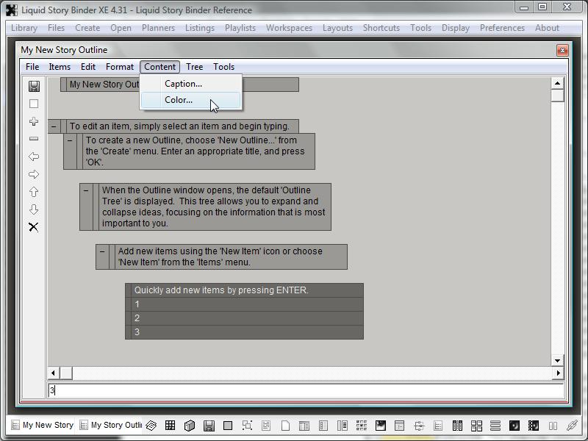Collapse the 'To edit an item' outline node
The width and height of the screenshot is (588, 441).
[54, 126]
